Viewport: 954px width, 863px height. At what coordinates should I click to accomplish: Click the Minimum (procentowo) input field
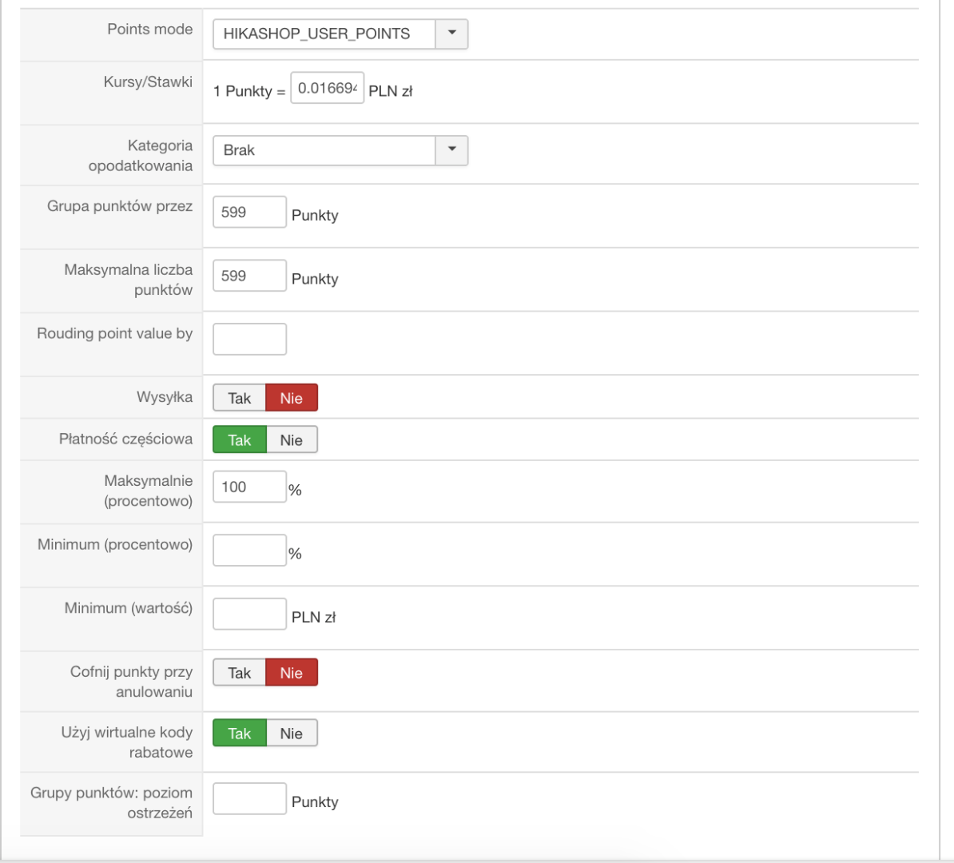coord(249,551)
